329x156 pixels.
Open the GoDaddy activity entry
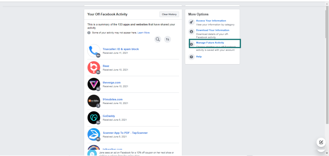point(109,116)
